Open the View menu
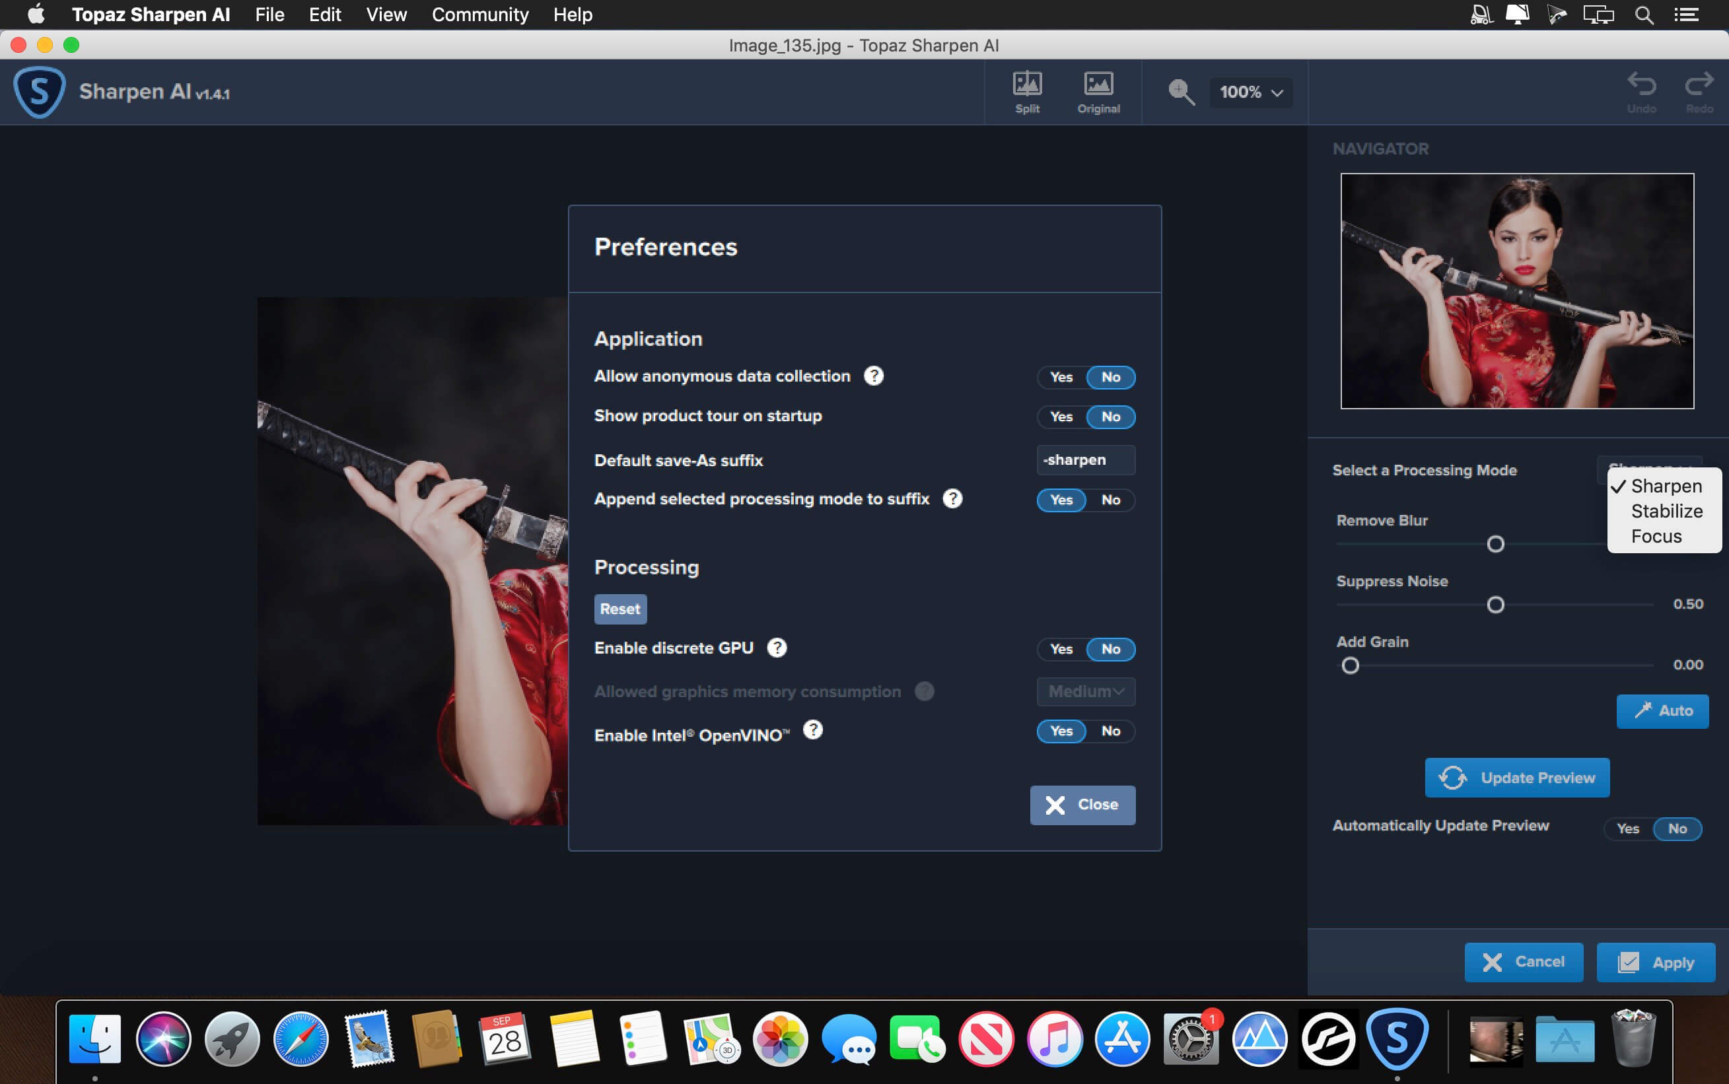Viewport: 1729px width, 1084px height. point(386,15)
